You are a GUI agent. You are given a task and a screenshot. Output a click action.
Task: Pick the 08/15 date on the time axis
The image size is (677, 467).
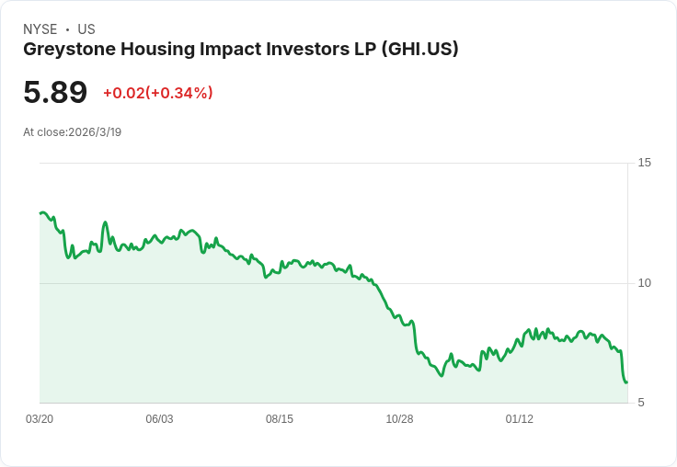click(x=280, y=419)
